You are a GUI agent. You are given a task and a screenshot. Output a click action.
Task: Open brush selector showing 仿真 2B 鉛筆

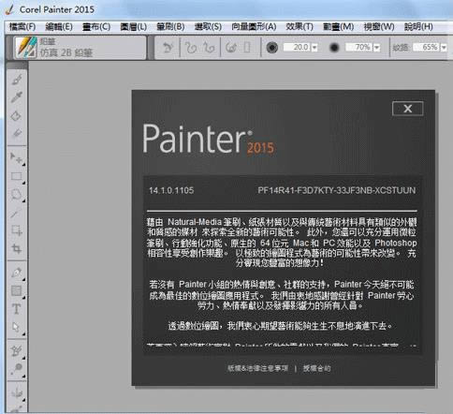tap(80, 48)
